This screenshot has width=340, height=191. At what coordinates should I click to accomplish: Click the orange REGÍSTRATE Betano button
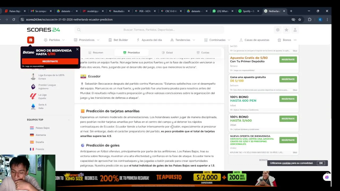pyautogui.click(x=50, y=61)
